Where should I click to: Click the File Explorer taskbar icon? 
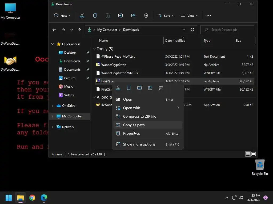pos(20,198)
